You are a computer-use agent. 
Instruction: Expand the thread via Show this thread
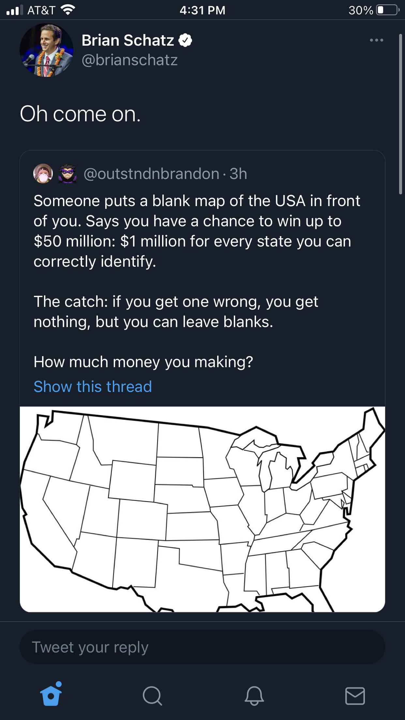[92, 386]
